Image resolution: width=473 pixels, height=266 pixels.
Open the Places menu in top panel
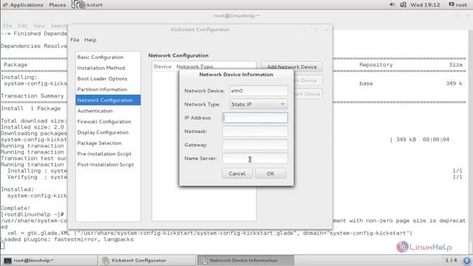(x=58, y=5)
